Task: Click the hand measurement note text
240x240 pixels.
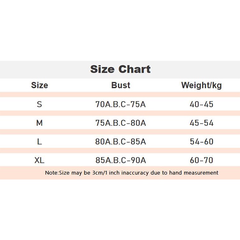Action: coord(132,173)
